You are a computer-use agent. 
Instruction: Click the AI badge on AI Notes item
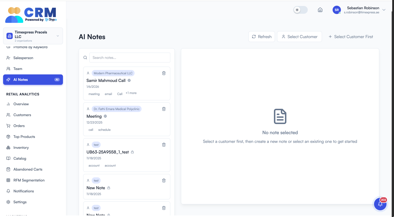[57, 80]
